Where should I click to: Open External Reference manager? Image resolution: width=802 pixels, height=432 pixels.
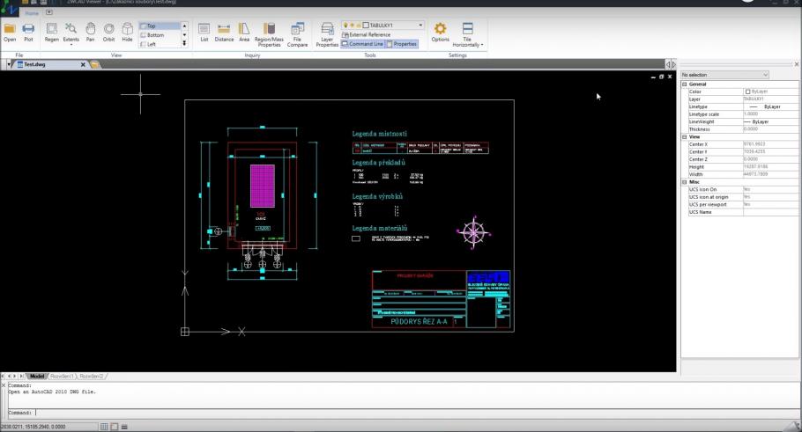(367, 34)
